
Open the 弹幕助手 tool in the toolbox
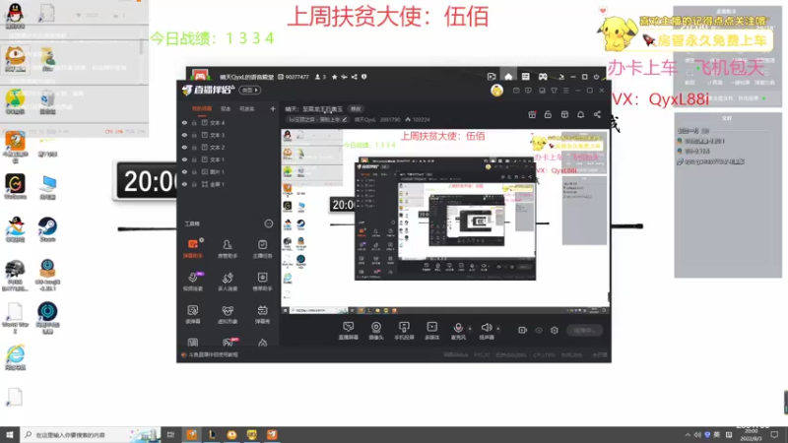point(192,248)
